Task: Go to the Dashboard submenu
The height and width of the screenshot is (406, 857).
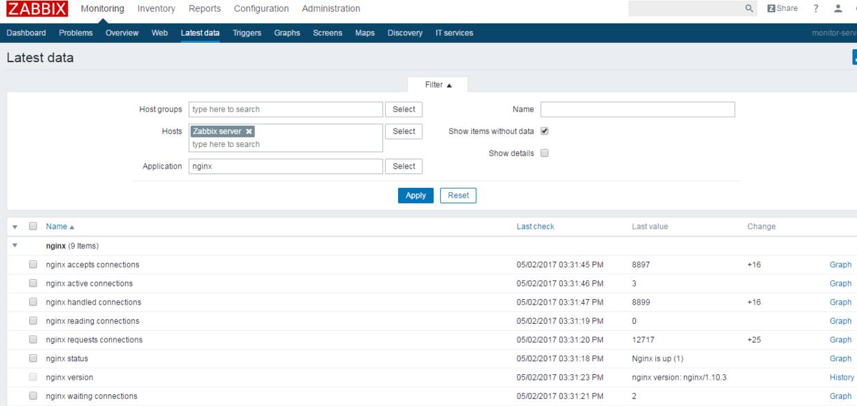Action: pyautogui.click(x=26, y=33)
